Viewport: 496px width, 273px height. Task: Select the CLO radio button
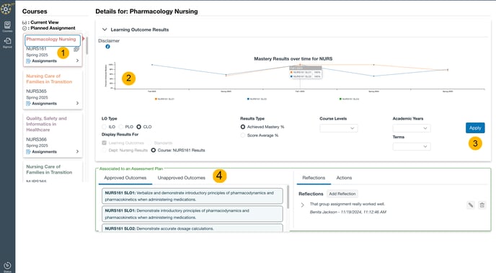click(x=138, y=127)
